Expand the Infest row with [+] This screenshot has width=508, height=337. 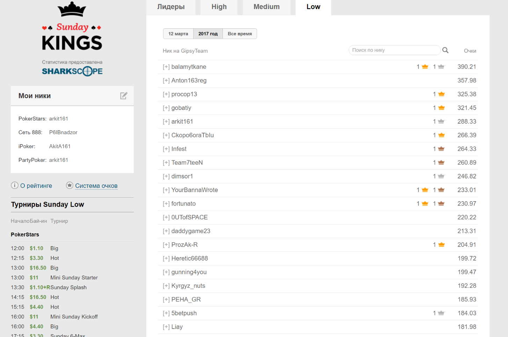[x=166, y=149]
